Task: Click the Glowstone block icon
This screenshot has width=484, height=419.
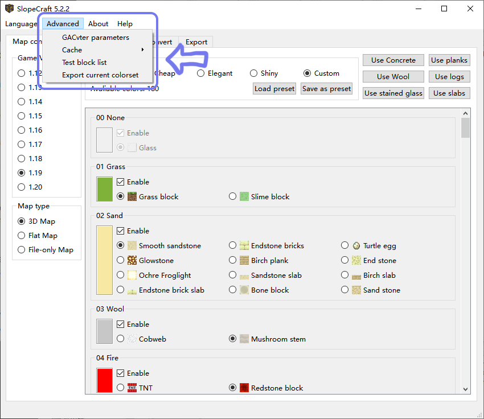Action: (x=132, y=260)
